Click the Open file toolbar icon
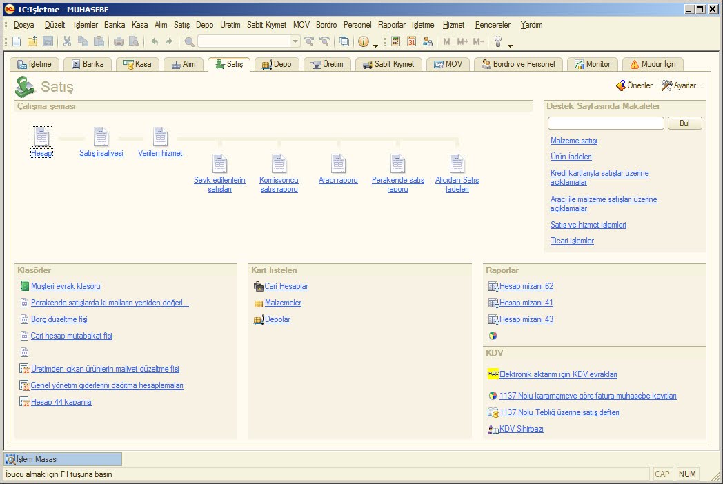723x484 pixels. tap(32, 41)
